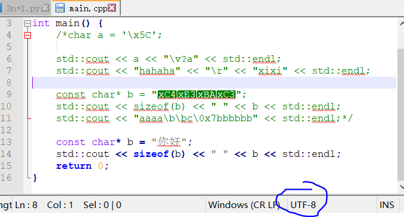Switch to the 3n+1.py tab

23,8
